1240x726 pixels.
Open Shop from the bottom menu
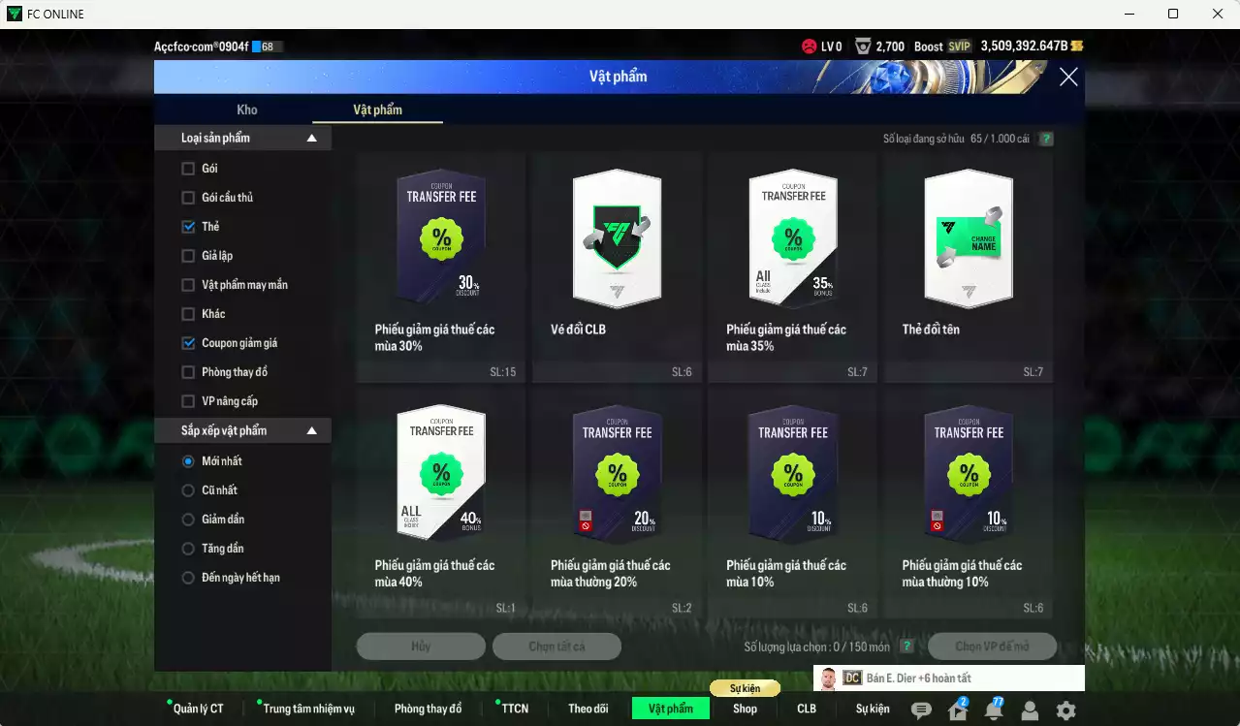click(745, 709)
